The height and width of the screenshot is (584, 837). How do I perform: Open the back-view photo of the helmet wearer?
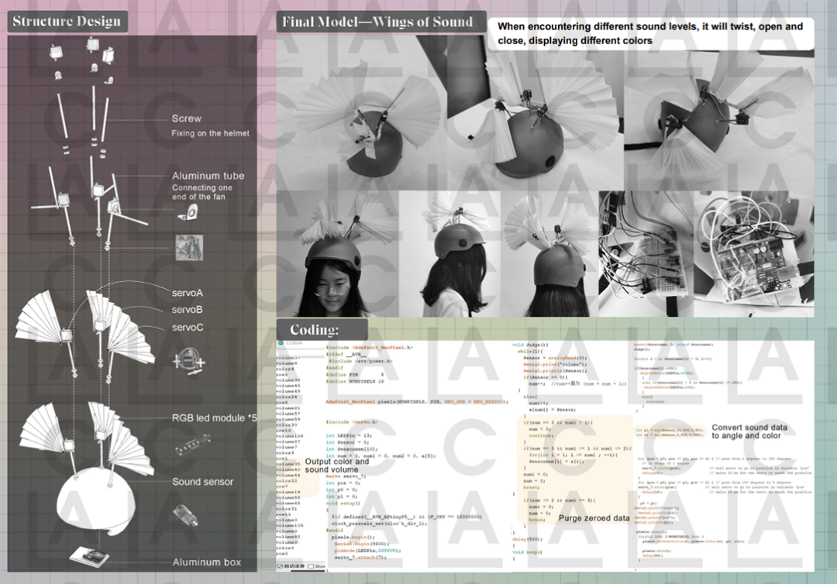coord(549,254)
